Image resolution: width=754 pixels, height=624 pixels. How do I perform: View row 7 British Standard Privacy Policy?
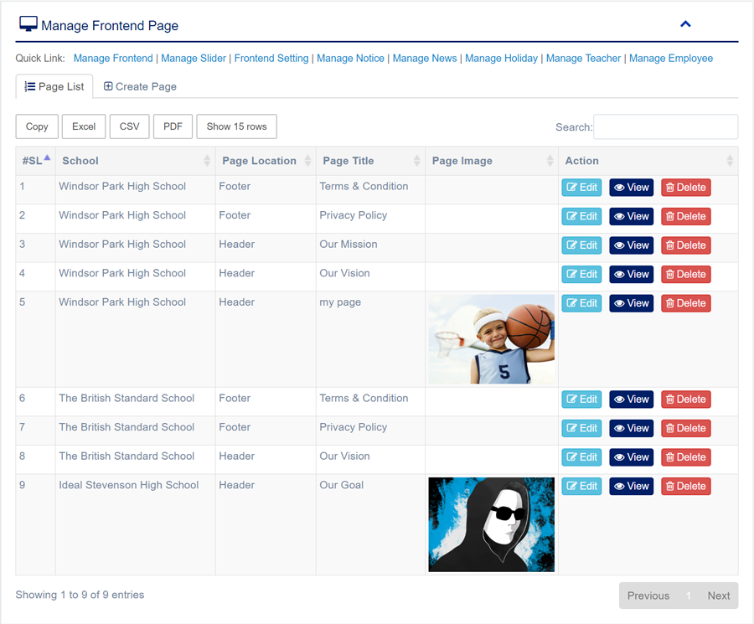632,428
